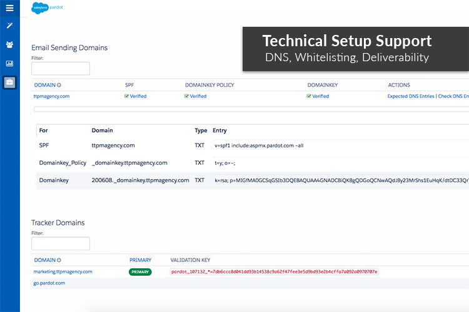Click the ACTIONS column header
The image size is (469, 312).
tap(399, 85)
